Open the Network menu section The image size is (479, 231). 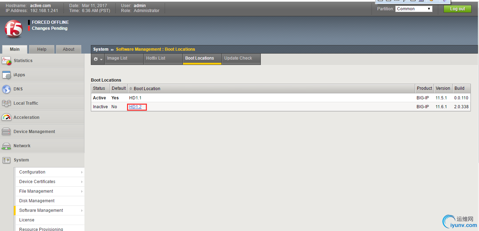42,146
